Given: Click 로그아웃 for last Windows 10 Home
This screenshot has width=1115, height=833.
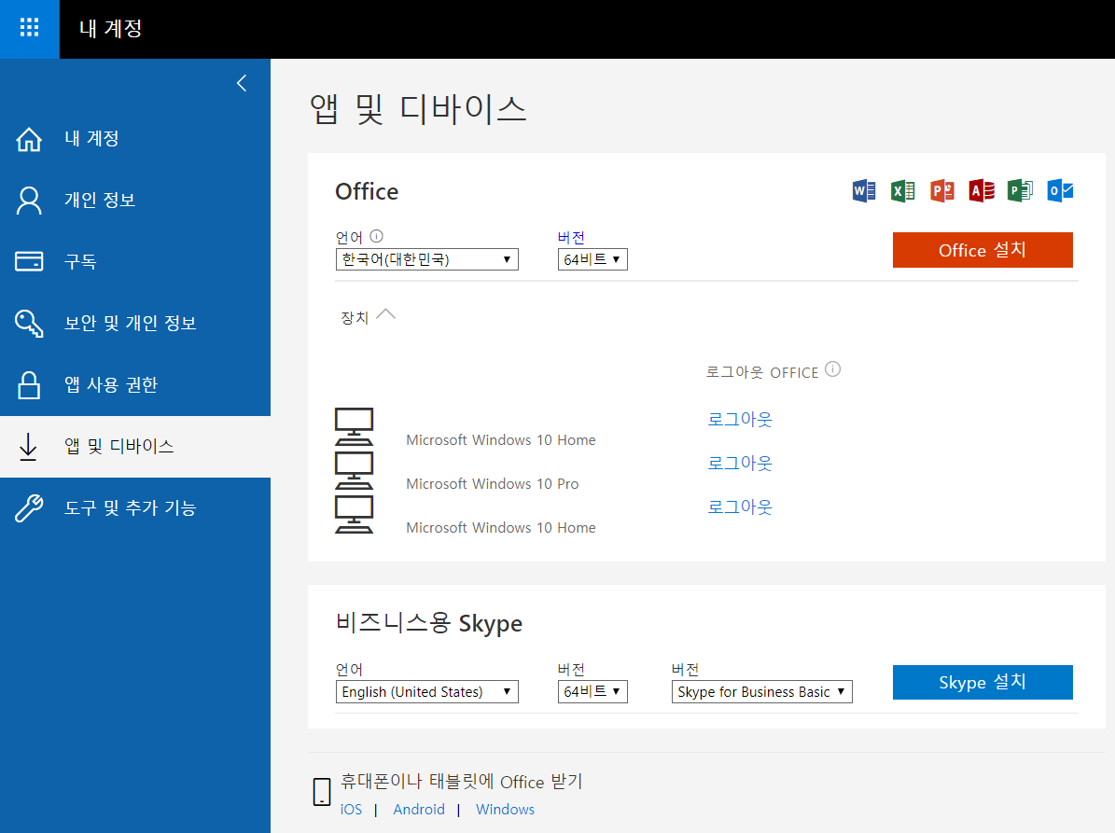Looking at the screenshot, I should [x=740, y=507].
